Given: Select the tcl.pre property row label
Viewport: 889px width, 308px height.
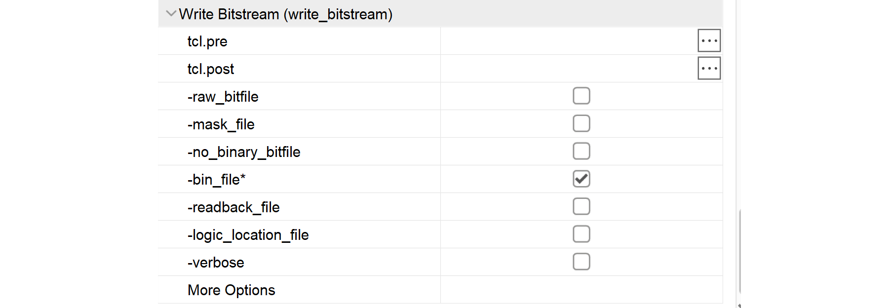Looking at the screenshot, I should pos(207,41).
